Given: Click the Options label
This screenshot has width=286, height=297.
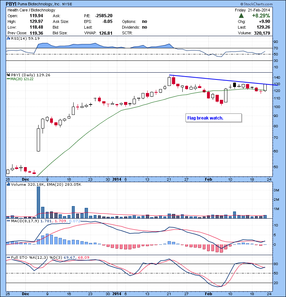Looking at the screenshot, I should (x=129, y=21).
